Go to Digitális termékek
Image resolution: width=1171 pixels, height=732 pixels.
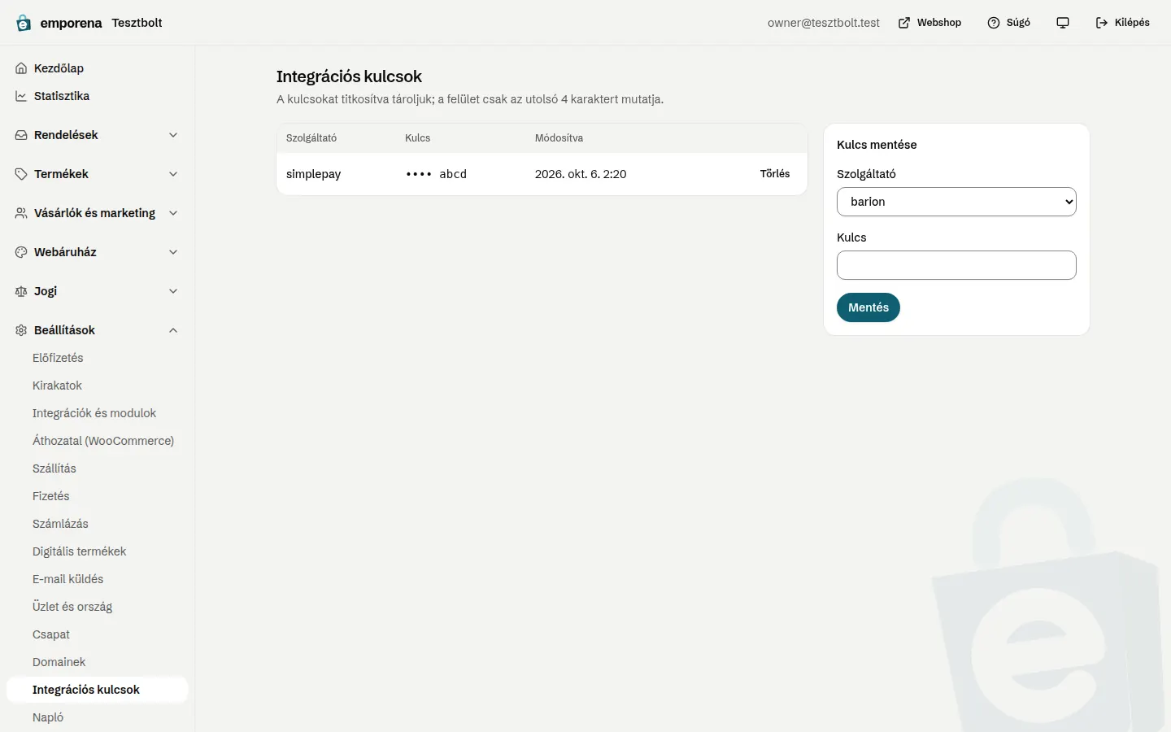click(x=97, y=551)
